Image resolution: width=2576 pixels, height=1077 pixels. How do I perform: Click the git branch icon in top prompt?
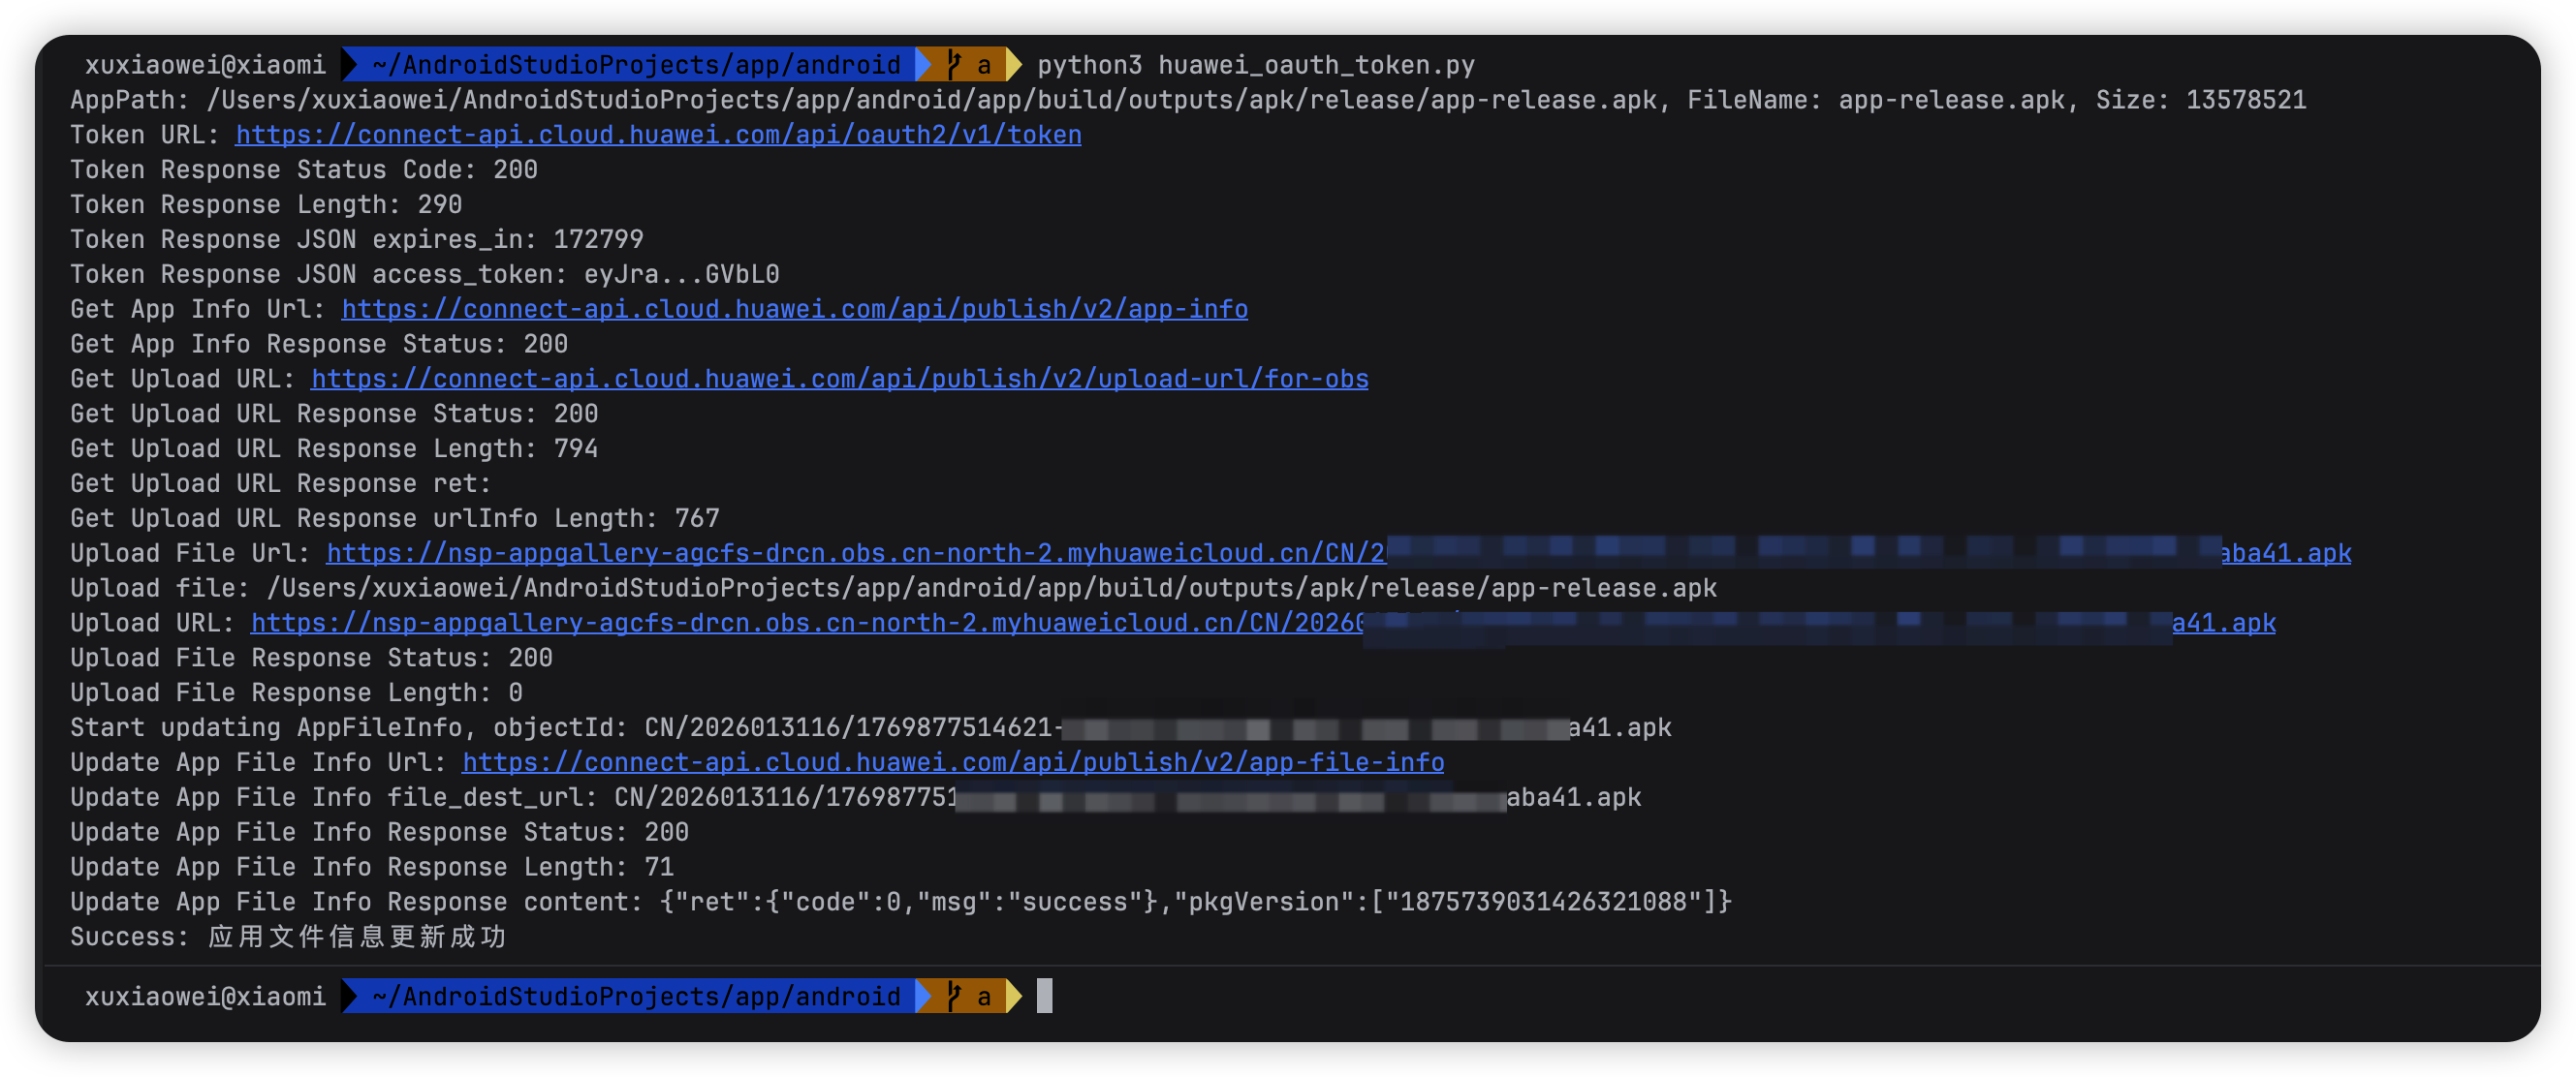(954, 65)
